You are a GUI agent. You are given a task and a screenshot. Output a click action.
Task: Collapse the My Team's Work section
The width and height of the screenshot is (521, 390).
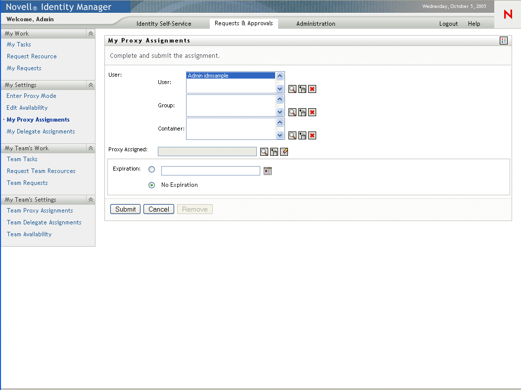click(91, 148)
